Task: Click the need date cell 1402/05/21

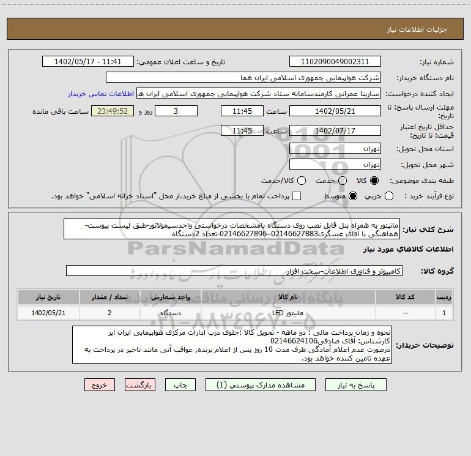Action: coord(48,313)
